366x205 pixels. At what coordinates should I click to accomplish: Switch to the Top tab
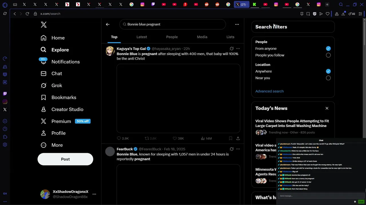coord(114,37)
